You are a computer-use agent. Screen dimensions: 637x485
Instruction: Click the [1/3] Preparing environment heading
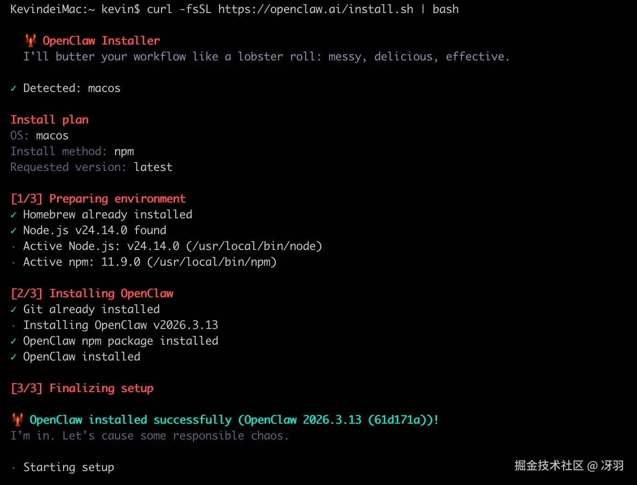click(98, 199)
